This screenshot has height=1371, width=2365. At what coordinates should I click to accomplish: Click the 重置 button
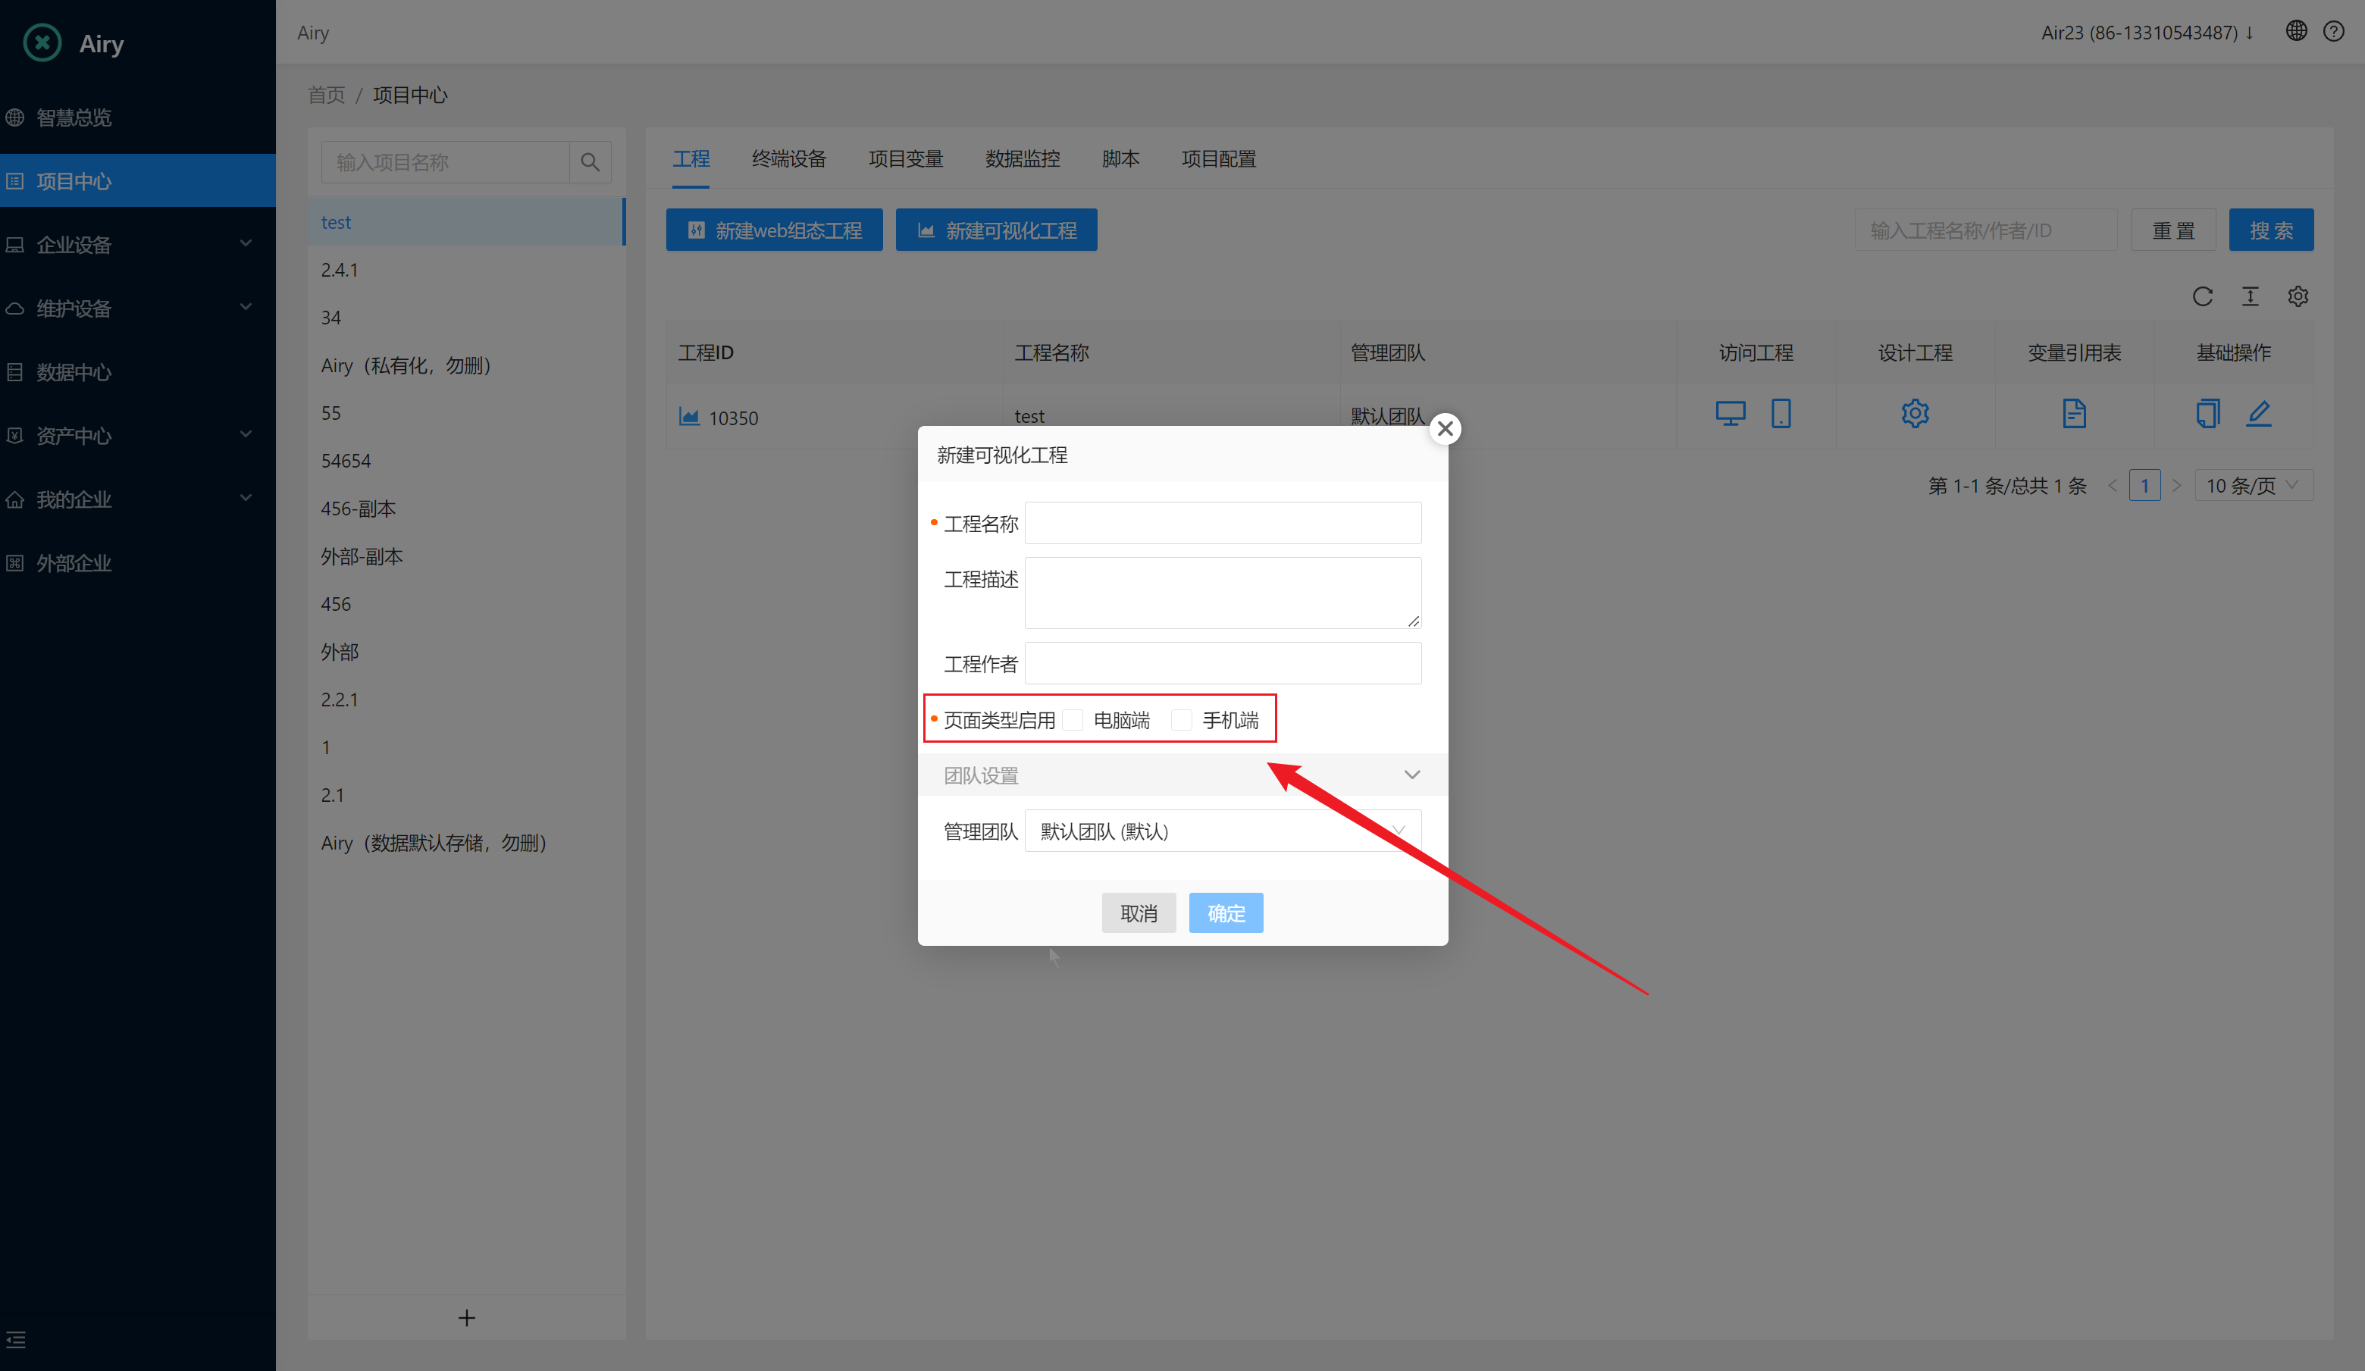point(2172,230)
